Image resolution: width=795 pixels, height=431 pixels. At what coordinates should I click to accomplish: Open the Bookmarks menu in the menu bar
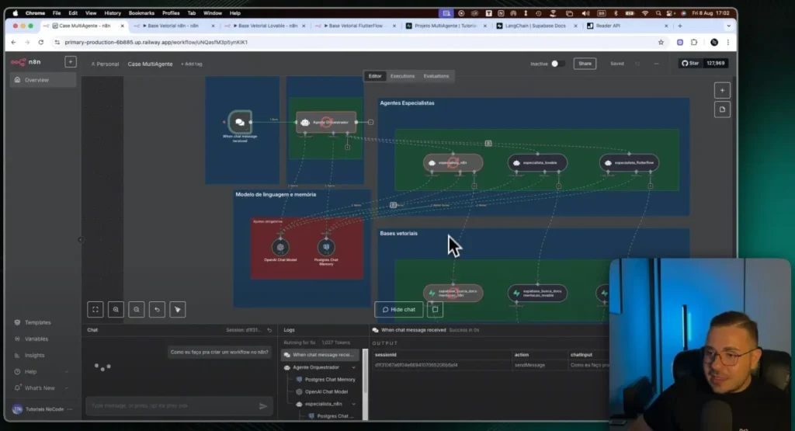click(141, 13)
